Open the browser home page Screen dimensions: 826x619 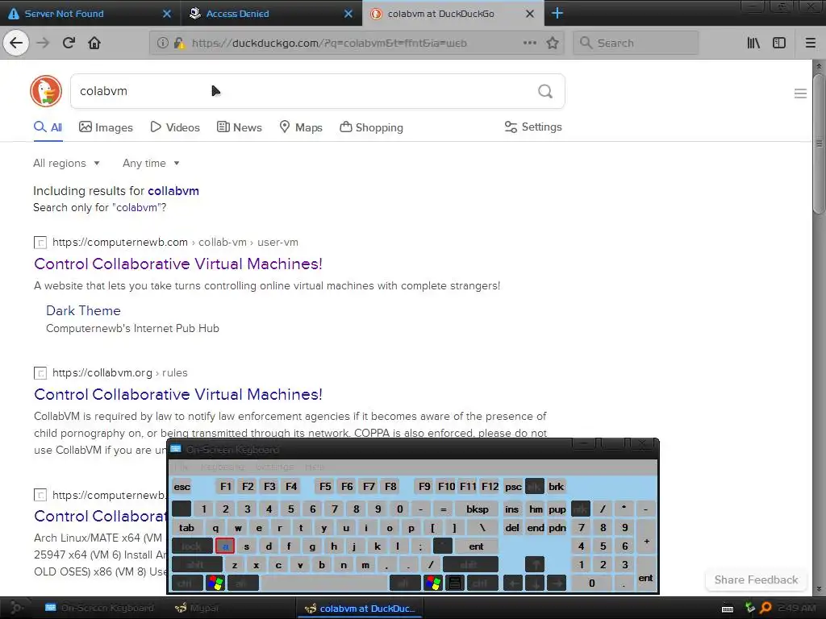pyautogui.click(x=94, y=43)
